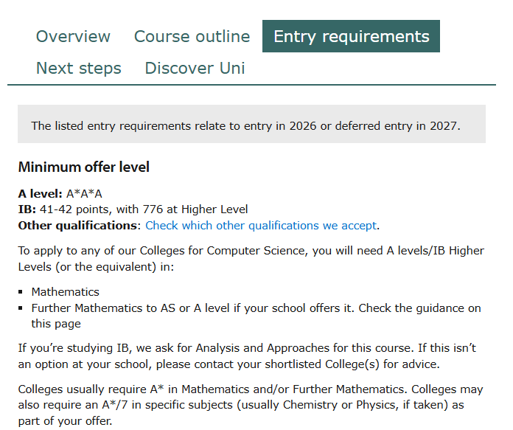513x430 pixels.
Task: Switch to the Course outline tab
Action: (192, 36)
